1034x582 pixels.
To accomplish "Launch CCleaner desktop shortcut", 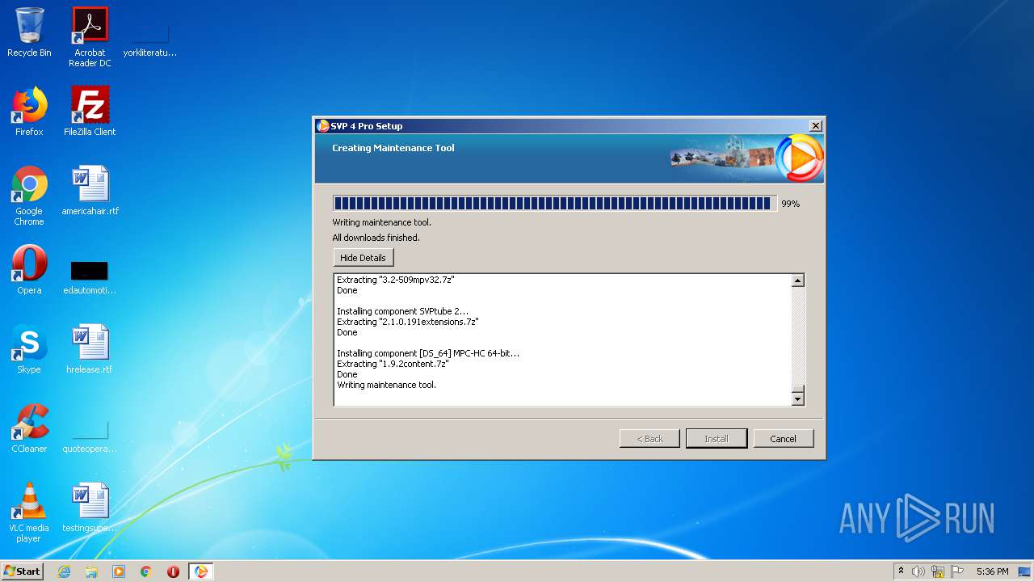I will [x=29, y=428].
